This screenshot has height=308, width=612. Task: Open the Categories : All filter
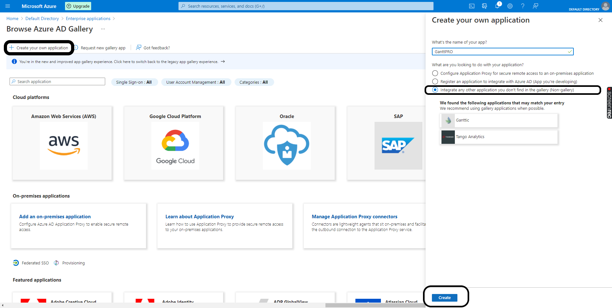click(254, 82)
